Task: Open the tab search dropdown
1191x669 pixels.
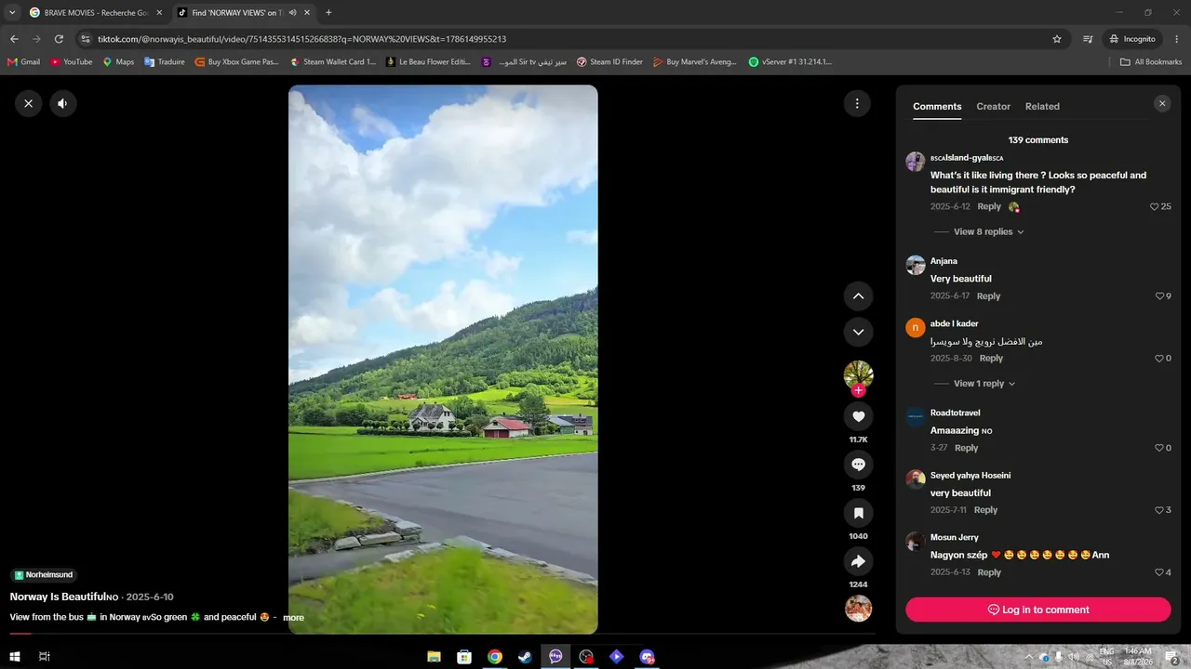Action: tap(12, 13)
